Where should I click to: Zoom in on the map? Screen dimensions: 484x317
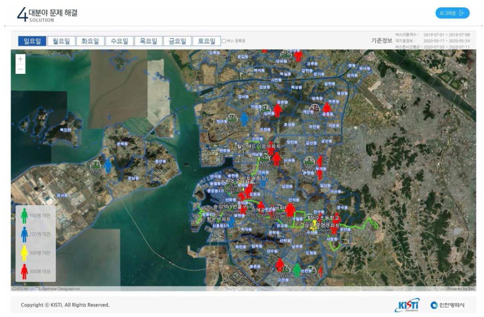[20, 59]
